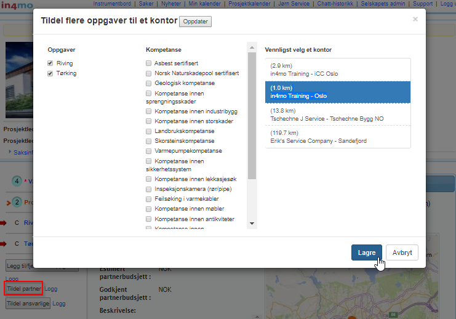
Task: Open the Logg link beside Tildel ansvarlige
Action: coord(59,304)
